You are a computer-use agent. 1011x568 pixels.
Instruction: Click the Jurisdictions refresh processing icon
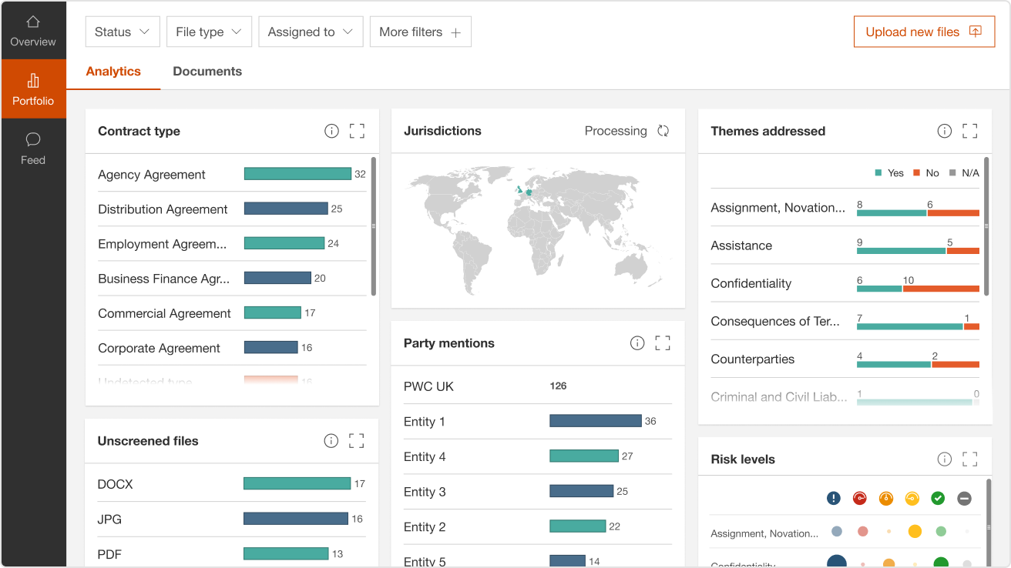point(663,131)
